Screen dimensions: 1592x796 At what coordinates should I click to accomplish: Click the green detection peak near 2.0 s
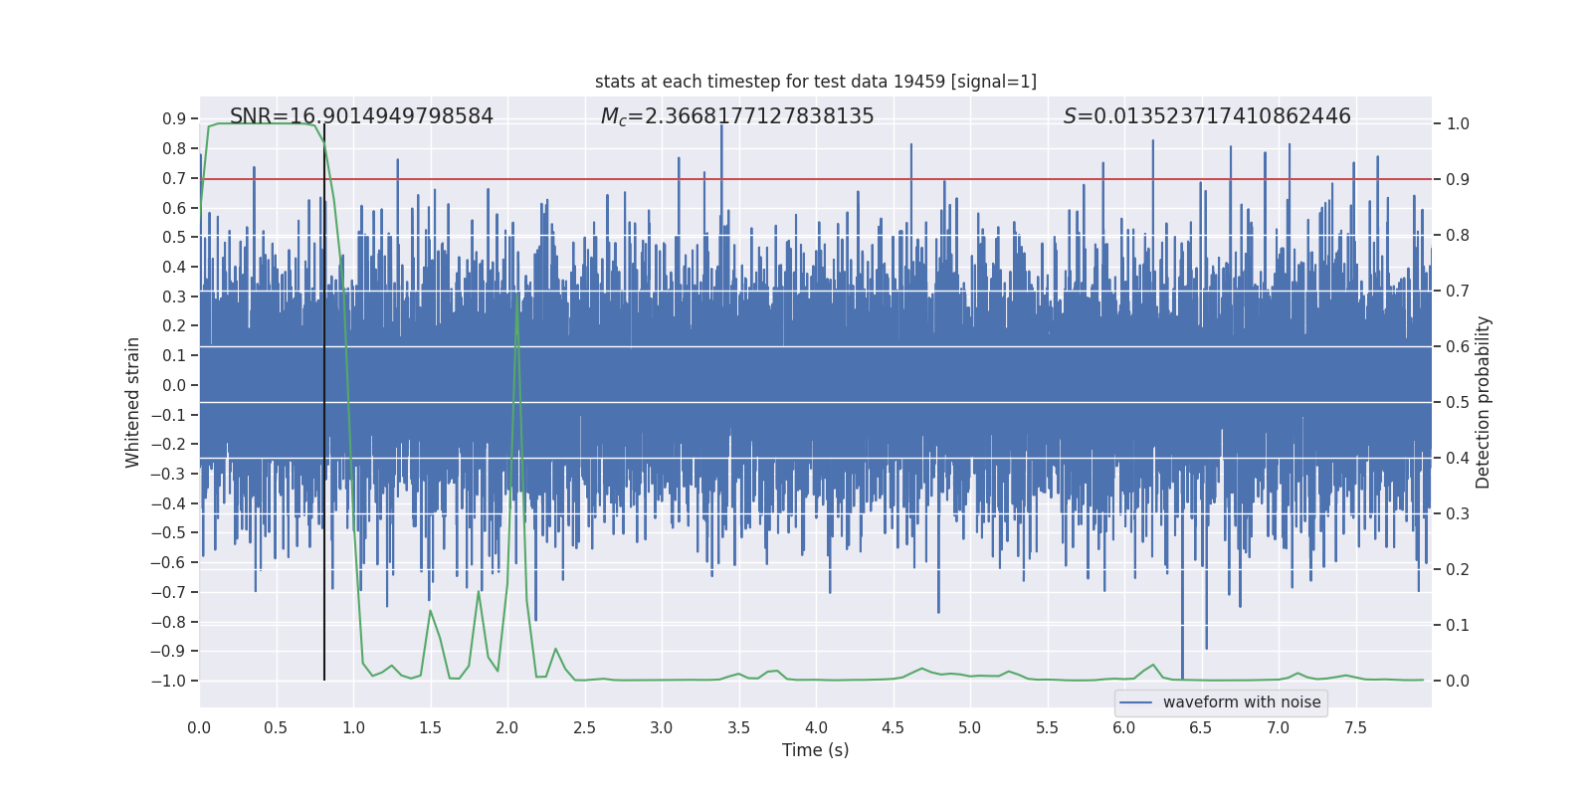pos(517,298)
